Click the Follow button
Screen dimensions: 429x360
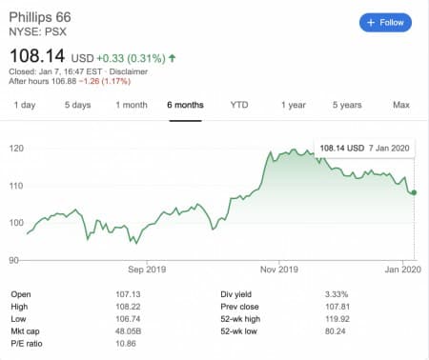(385, 23)
